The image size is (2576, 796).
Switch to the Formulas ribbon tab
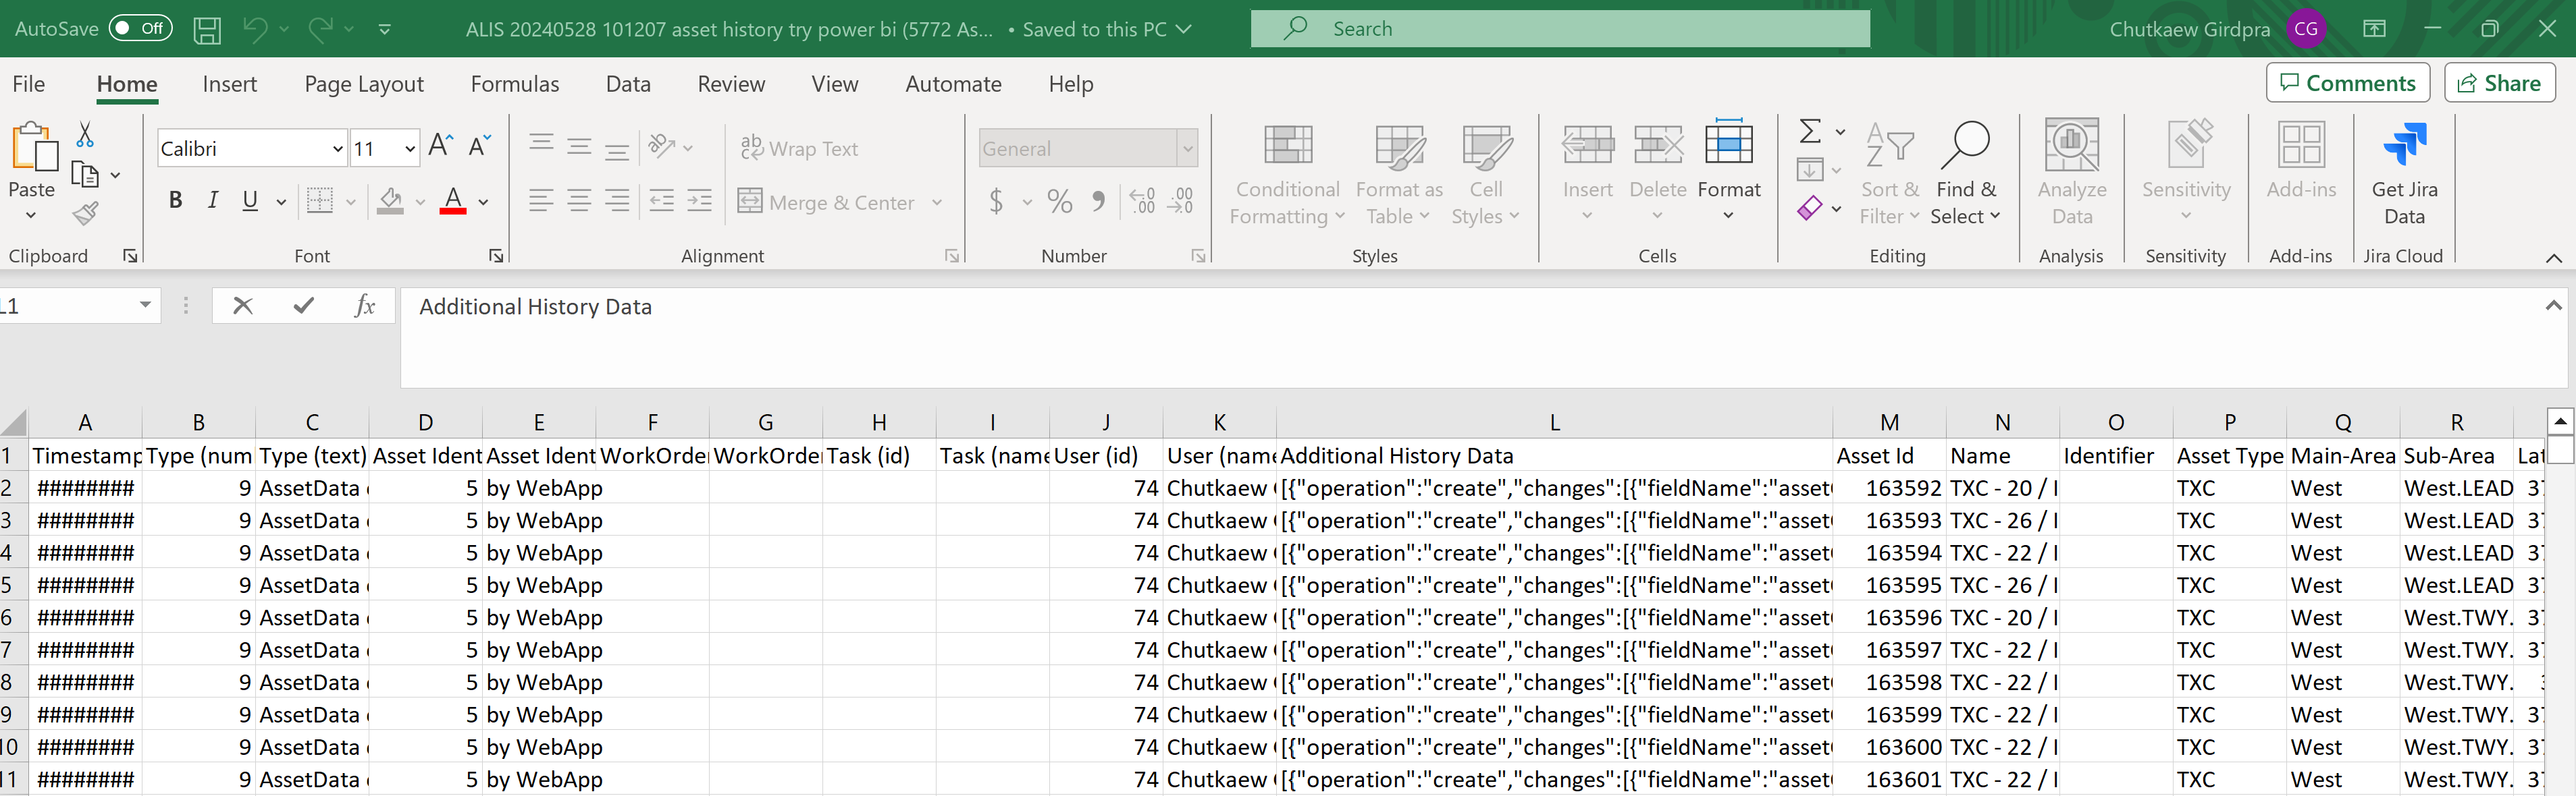[x=514, y=84]
